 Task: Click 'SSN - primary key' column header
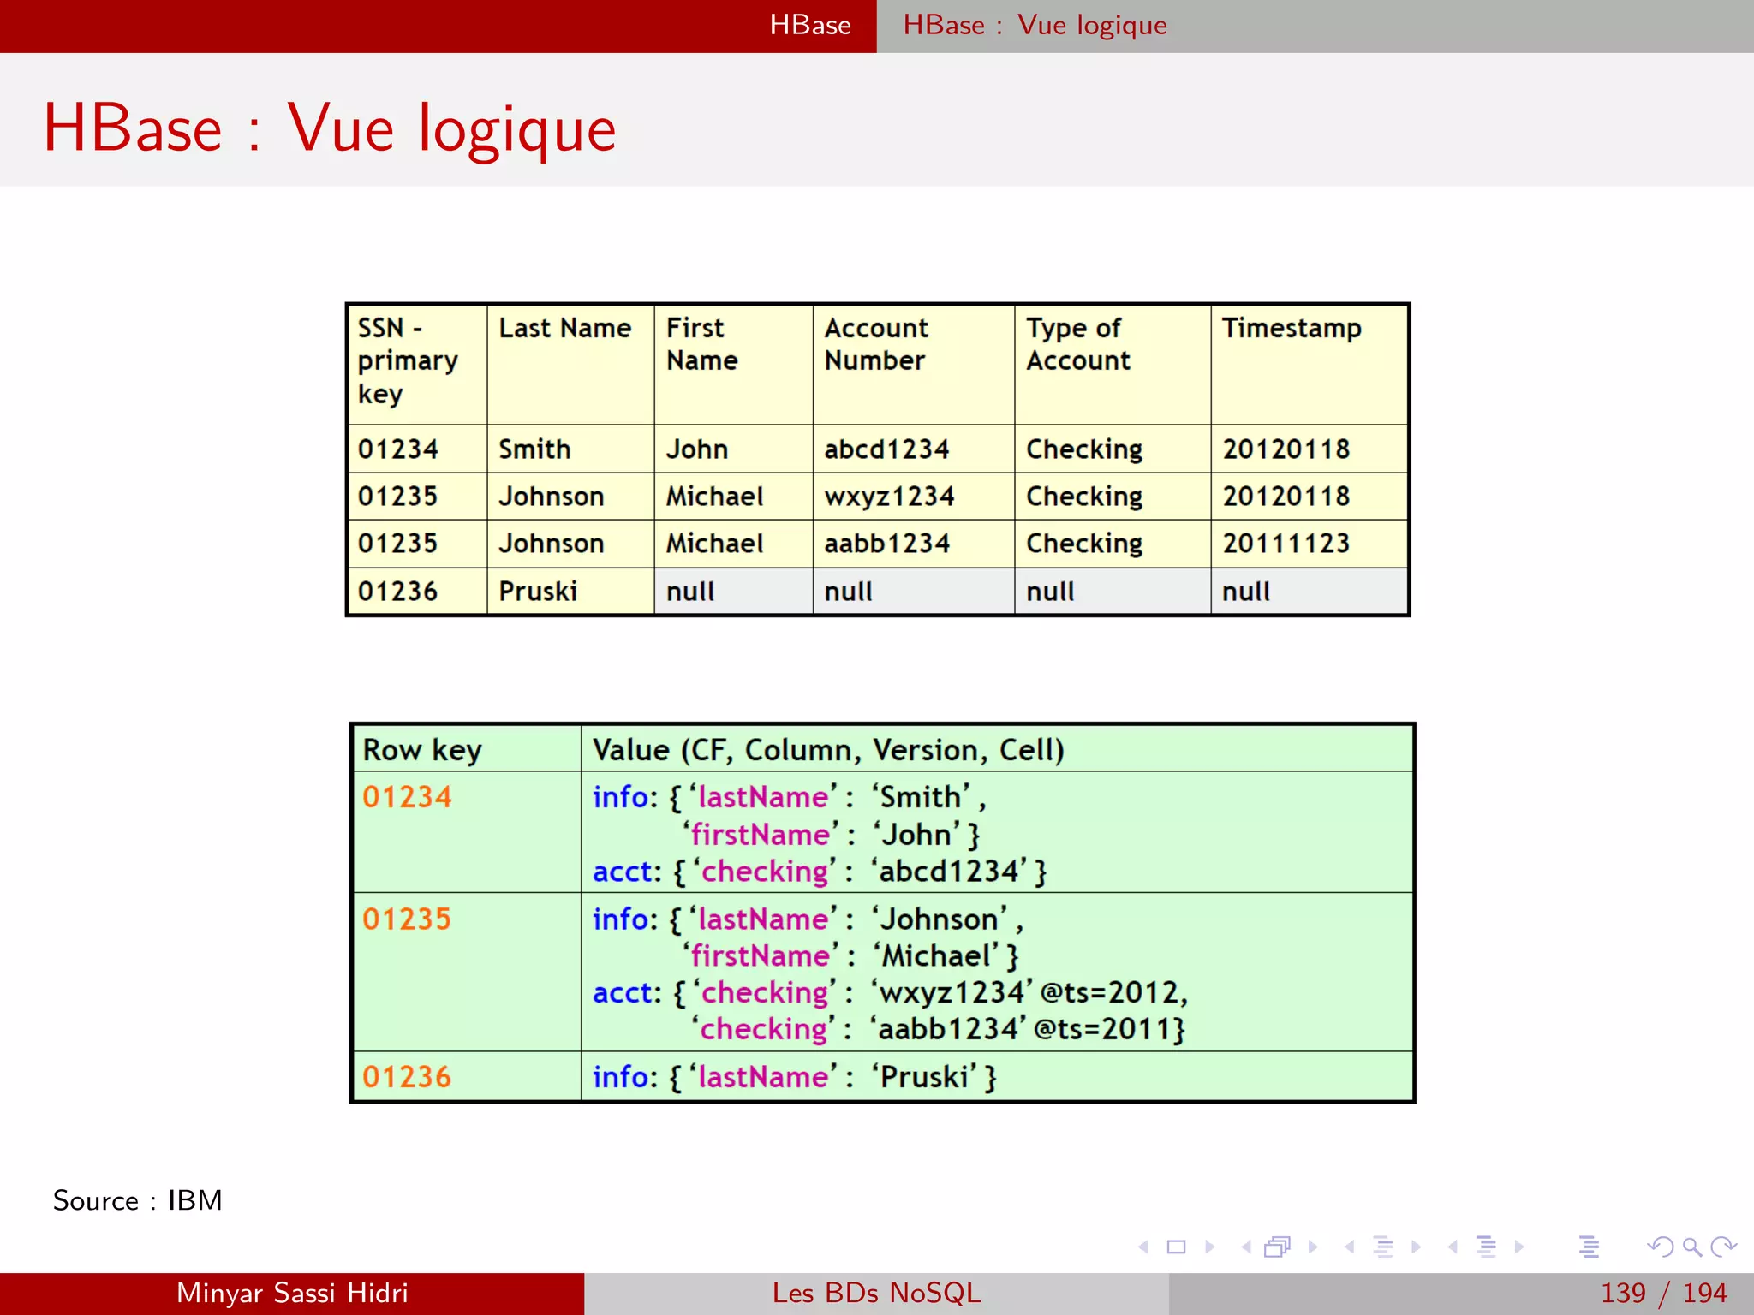point(418,365)
